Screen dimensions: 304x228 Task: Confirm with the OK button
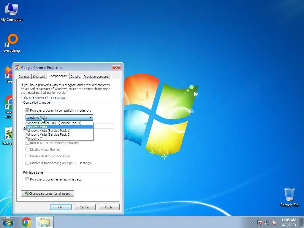tap(61, 207)
